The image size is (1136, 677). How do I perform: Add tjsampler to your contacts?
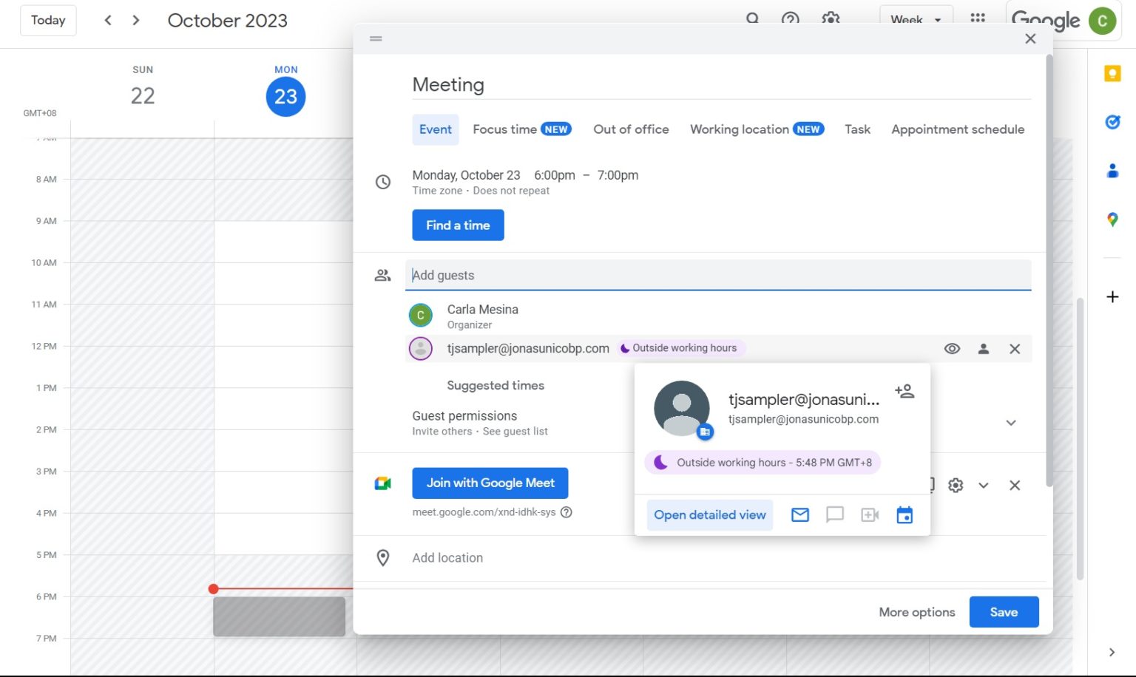(x=905, y=391)
